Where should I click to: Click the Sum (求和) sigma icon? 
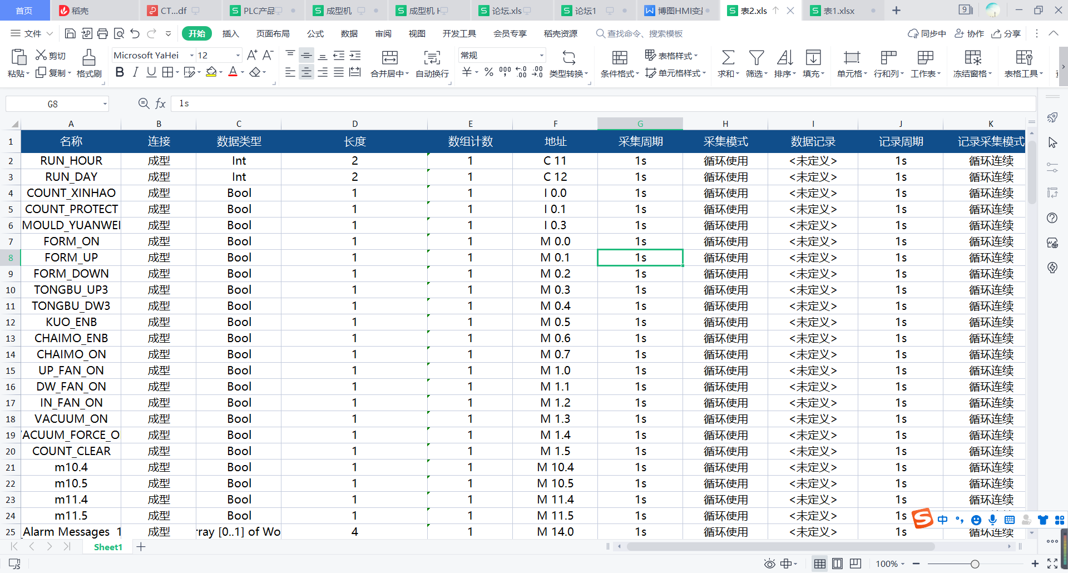click(x=728, y=57)
